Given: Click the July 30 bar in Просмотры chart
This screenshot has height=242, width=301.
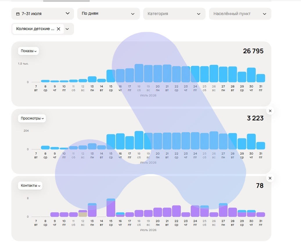Looking at the screenshot, I should click(x=251, y=142).
